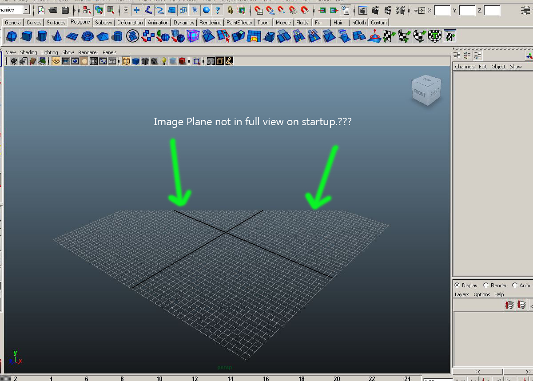Click the Snap to grids plus icon
Viewport: 533px width, 381px height.
click(x=136, y=10)
